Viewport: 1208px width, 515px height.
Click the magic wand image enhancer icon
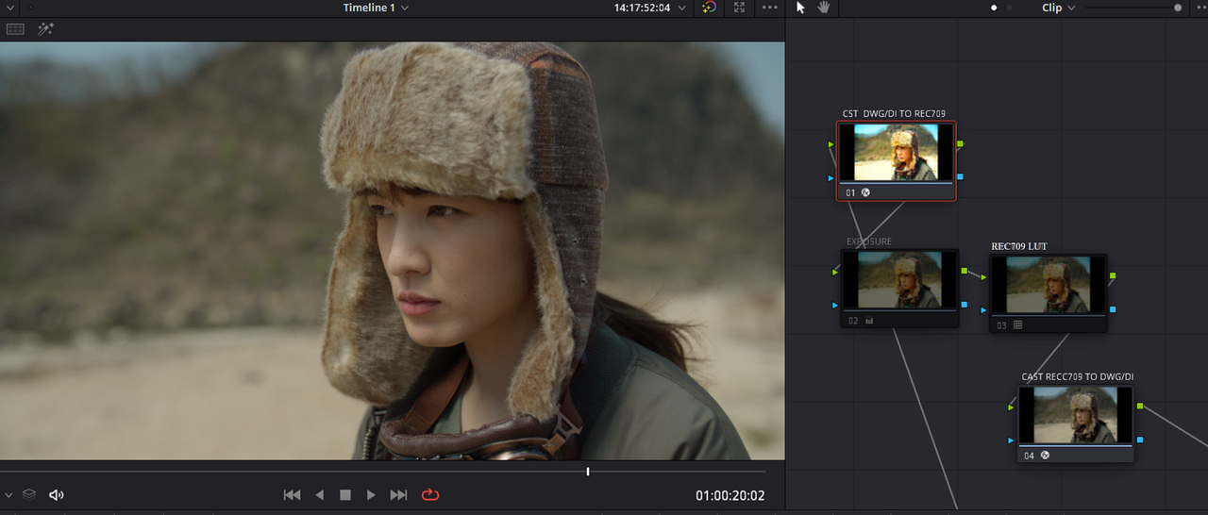[45, 29]
